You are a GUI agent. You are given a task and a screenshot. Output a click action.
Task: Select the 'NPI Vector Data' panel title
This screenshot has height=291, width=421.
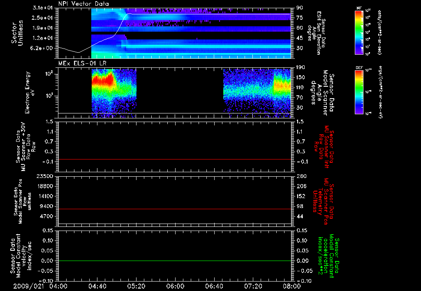[83, 4]
